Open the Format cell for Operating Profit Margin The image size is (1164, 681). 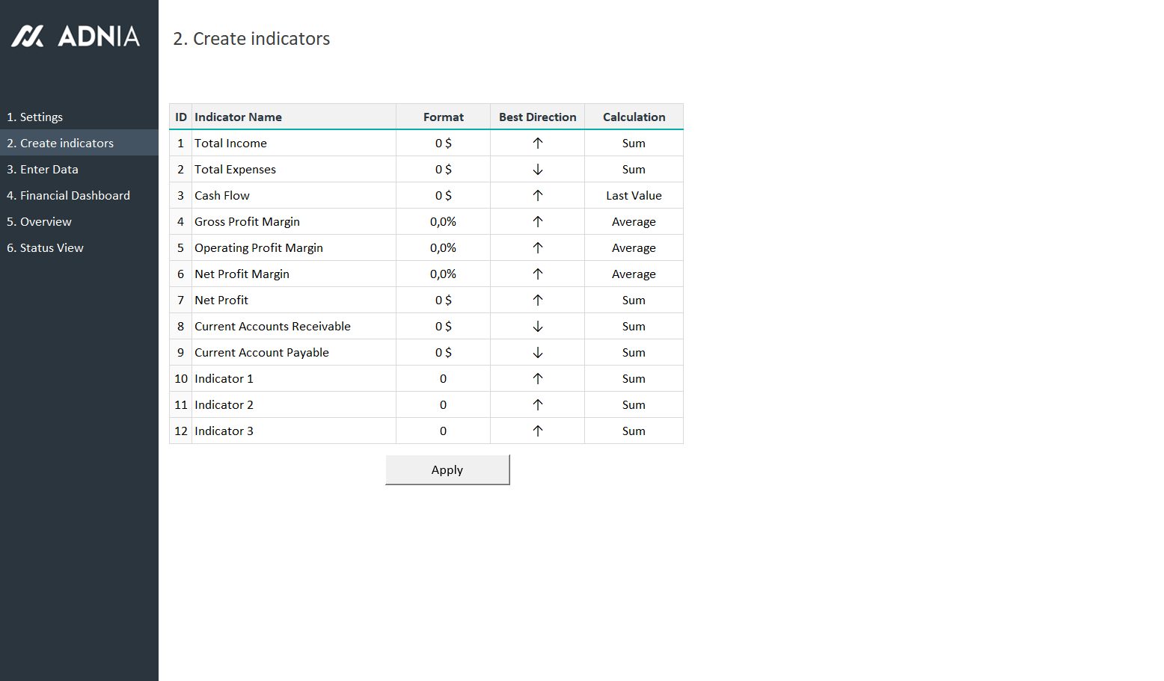443,248
